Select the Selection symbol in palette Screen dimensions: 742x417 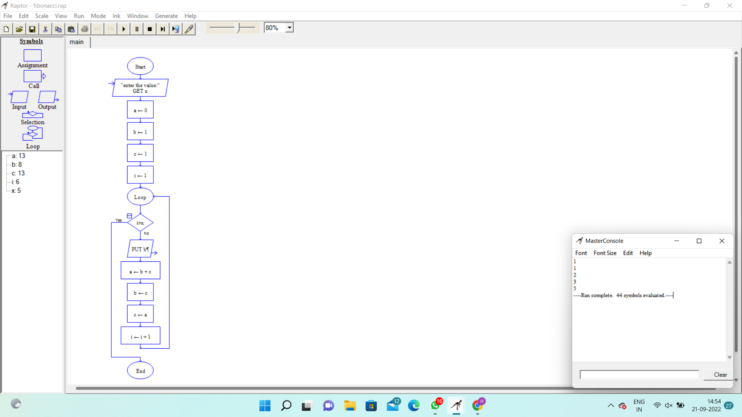coord(32,115)
